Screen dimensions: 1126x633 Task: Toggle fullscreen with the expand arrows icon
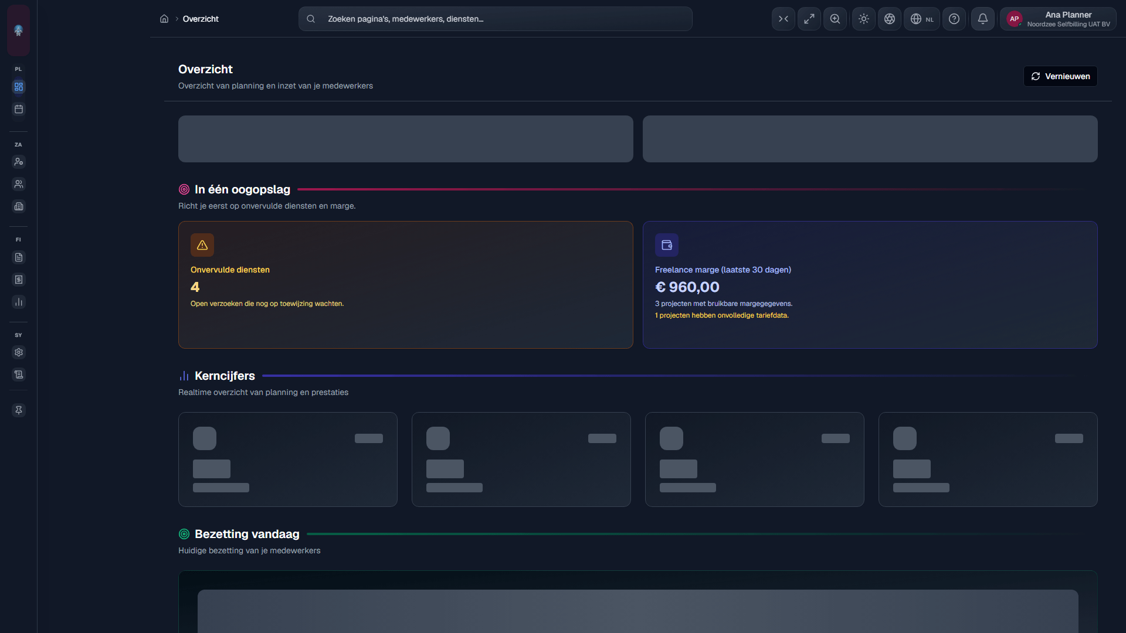[x=809, y=19]
